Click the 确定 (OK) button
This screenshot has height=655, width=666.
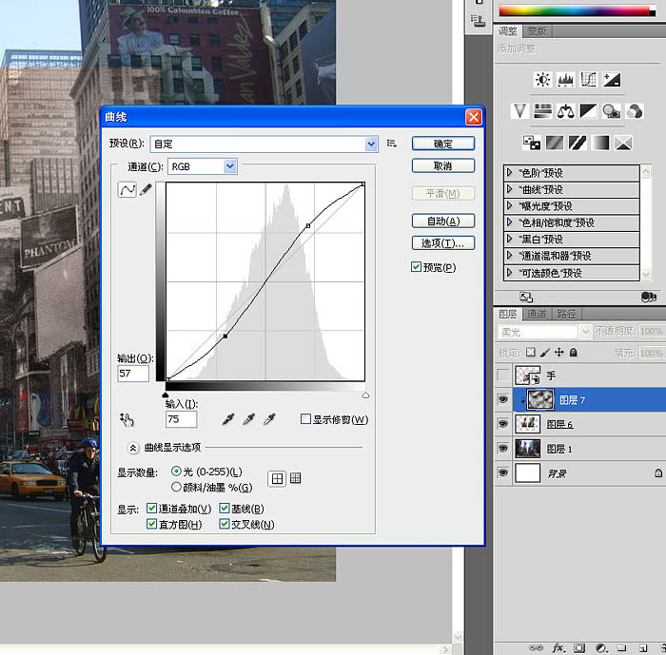[443, 144]
